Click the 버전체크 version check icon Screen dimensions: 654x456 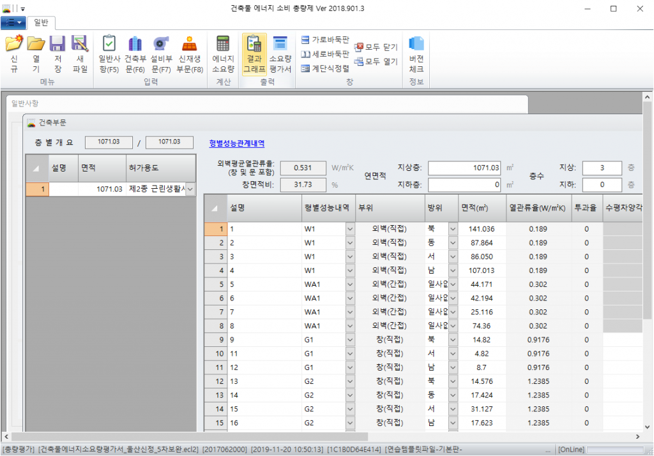[416, 54]
